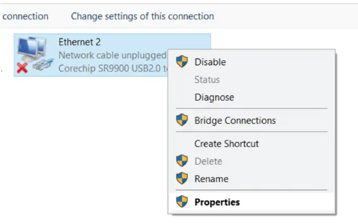Run Diagnose from the context menu

pos(214,97)
